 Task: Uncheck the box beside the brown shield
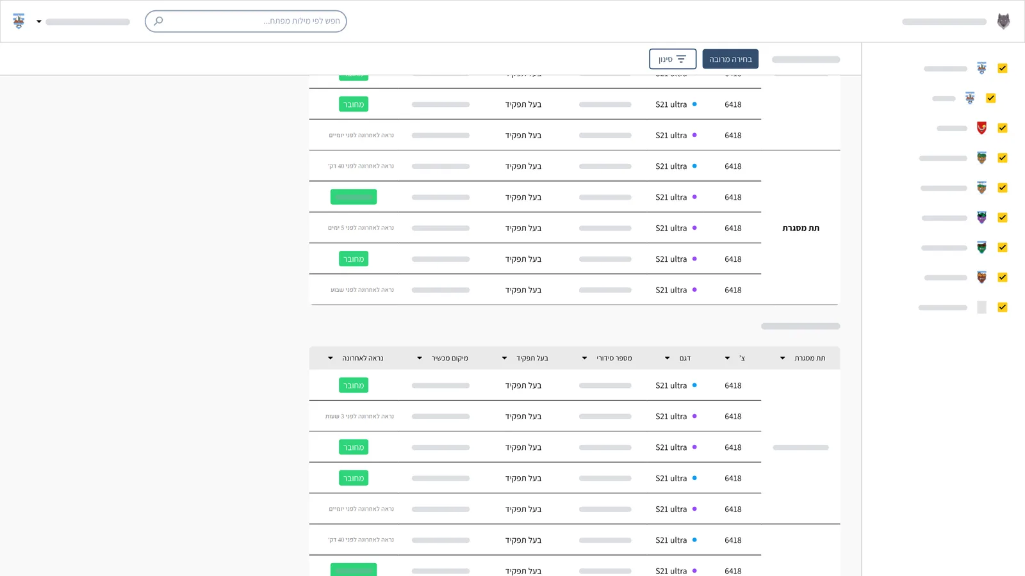tap(1003, 277)
